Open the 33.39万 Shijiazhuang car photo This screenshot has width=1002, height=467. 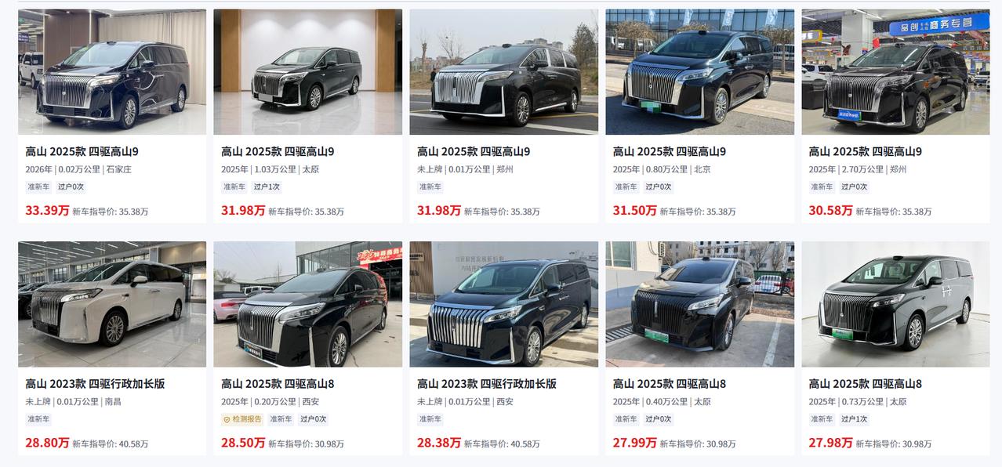point(112,72)
